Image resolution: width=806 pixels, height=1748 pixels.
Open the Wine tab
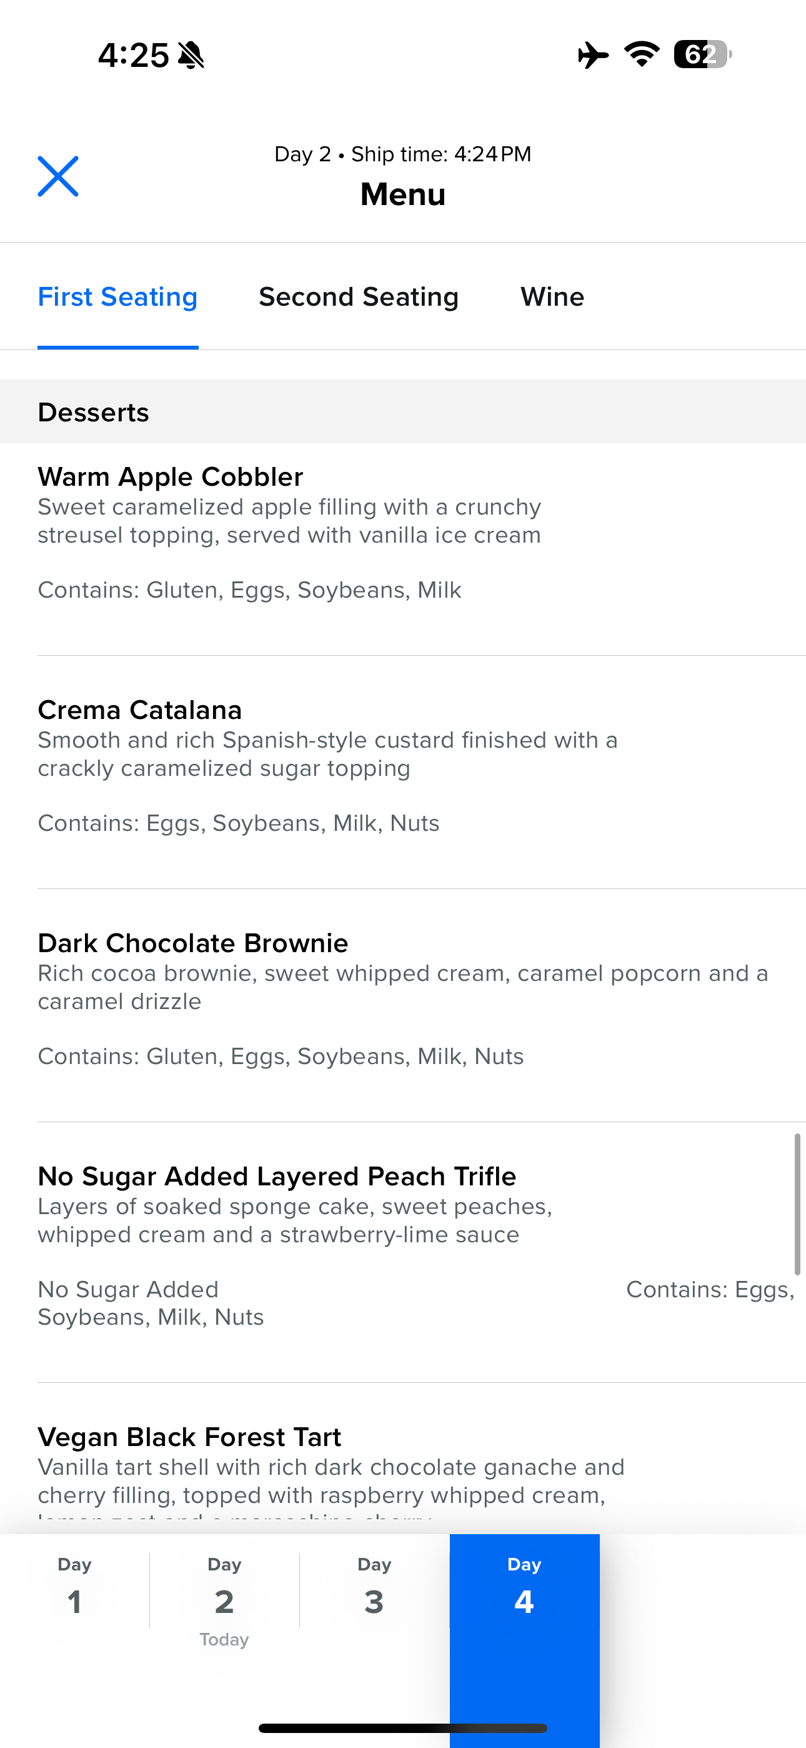tap(552, 296)
